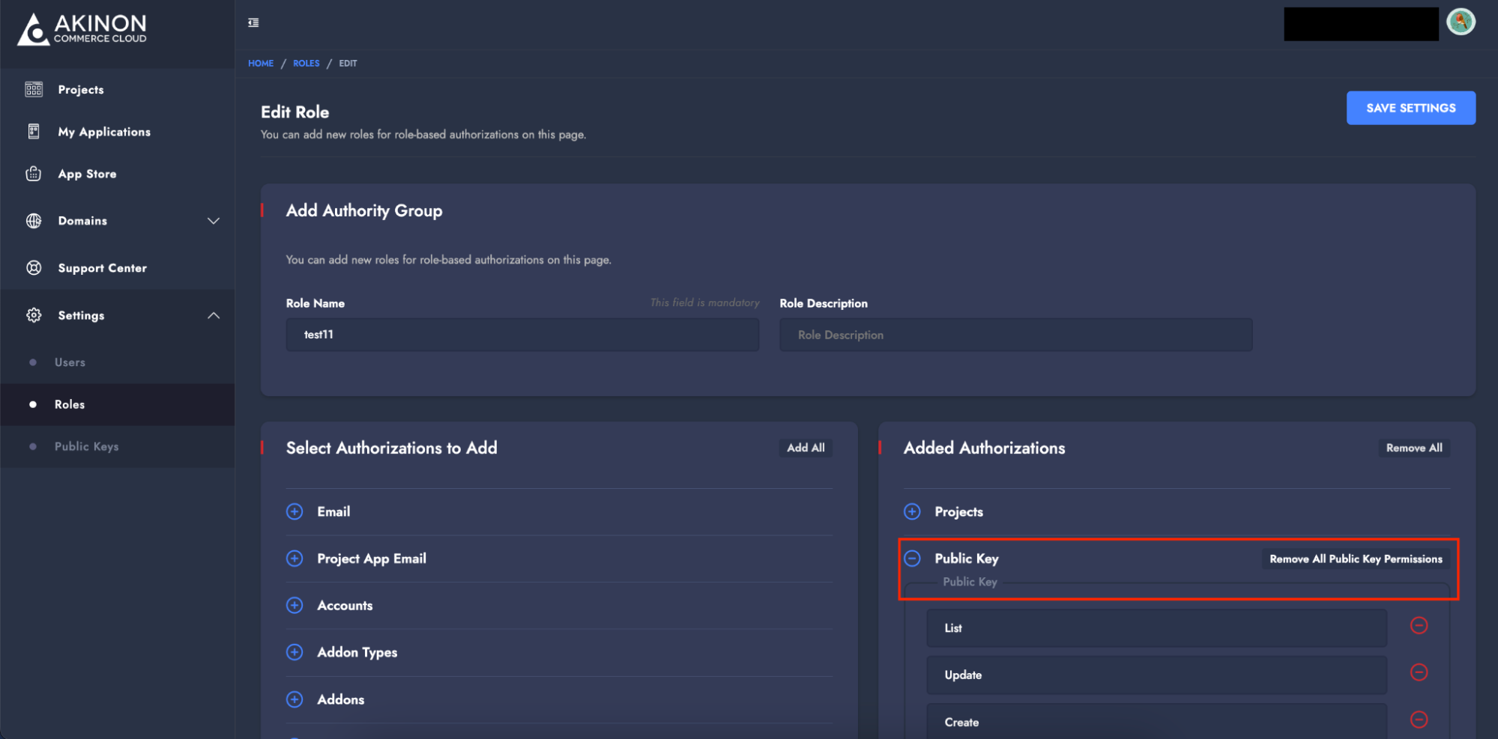Viewport: 1498px width, 739px height.
Task: Click the Role Description input field
Action: click(1015, 335)
